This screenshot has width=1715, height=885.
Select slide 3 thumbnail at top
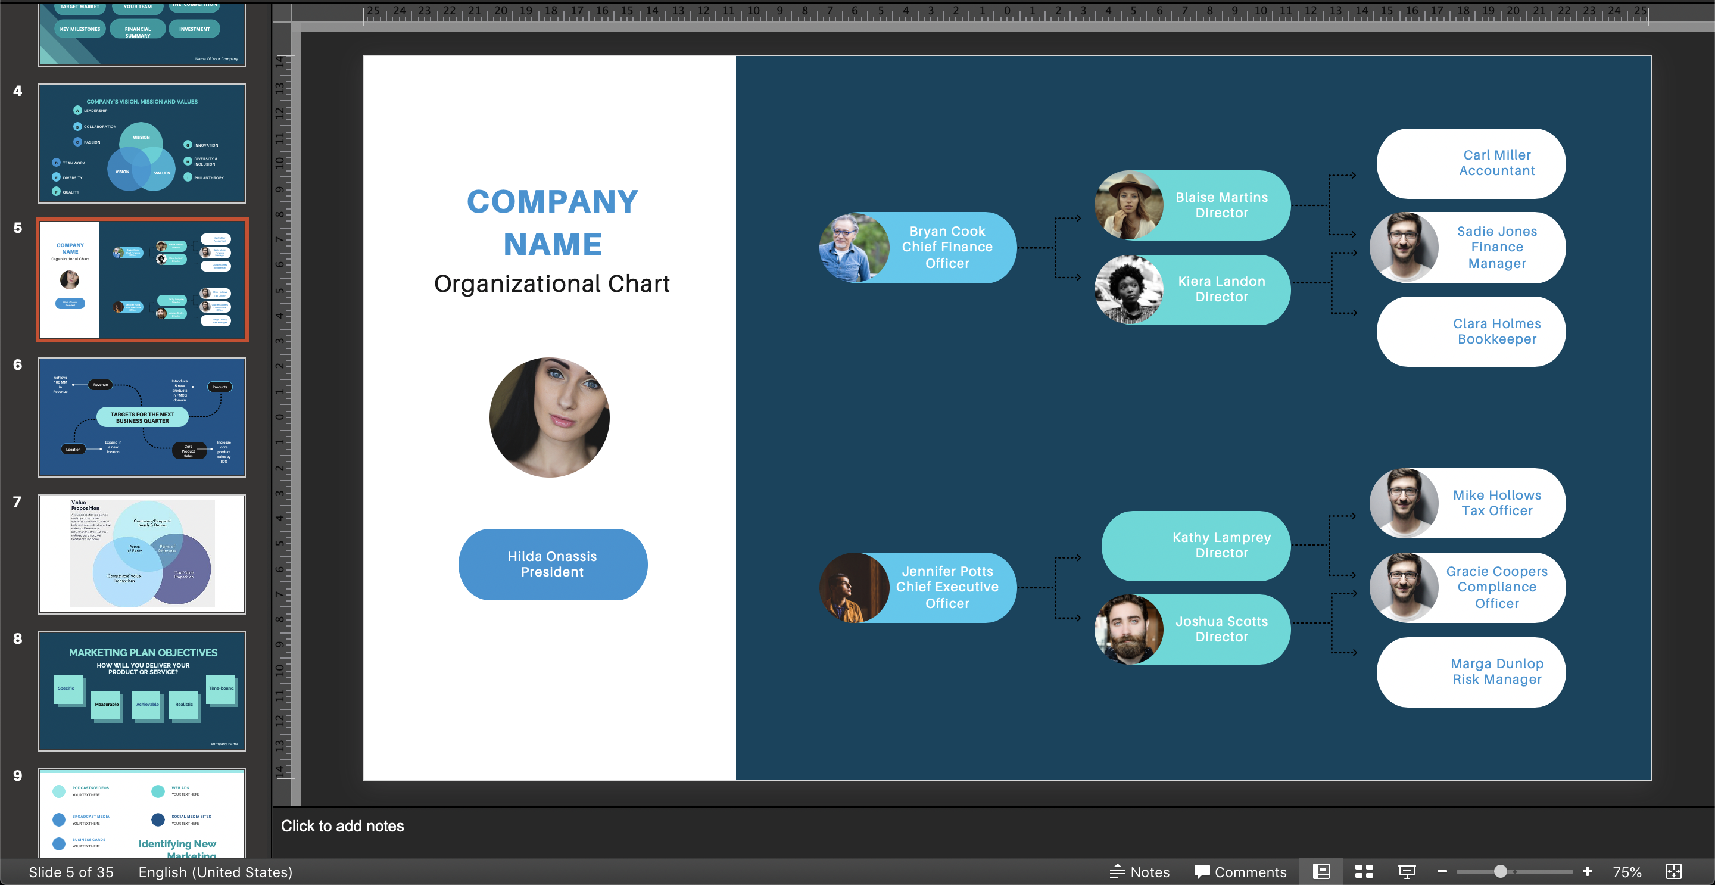point(142,33)
